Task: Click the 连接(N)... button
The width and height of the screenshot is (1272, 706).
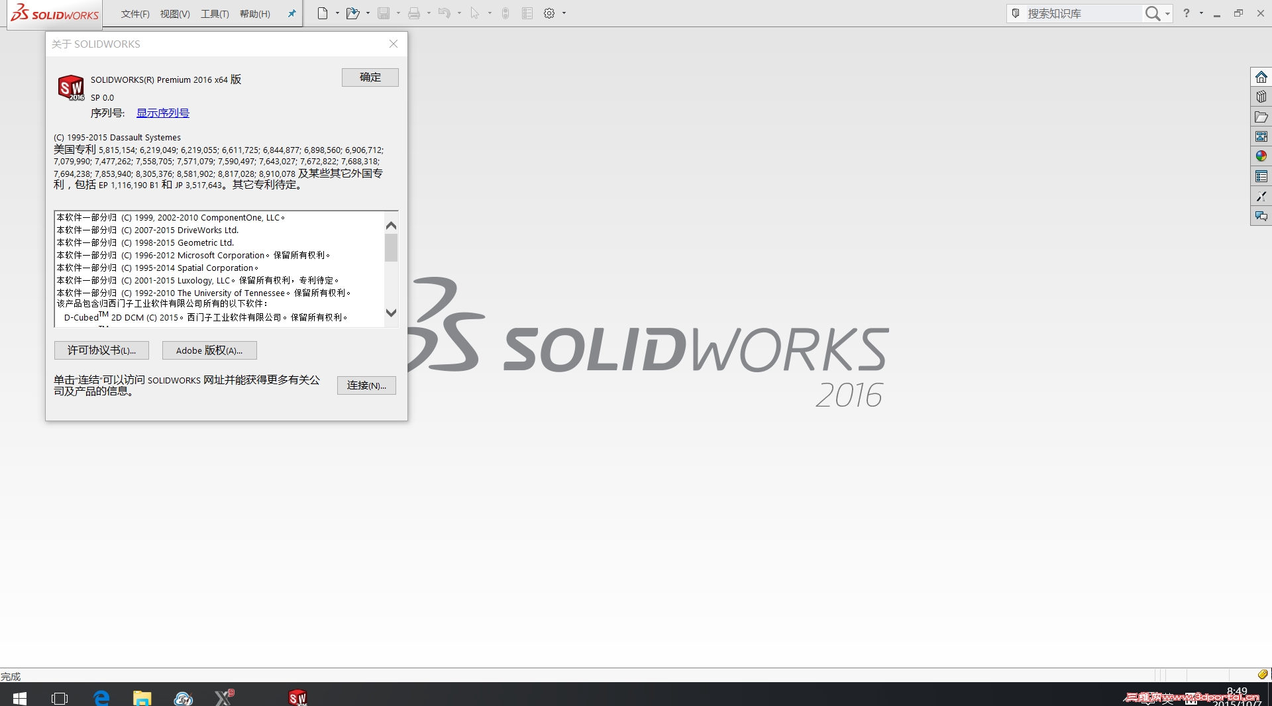Action: [366, 385]
